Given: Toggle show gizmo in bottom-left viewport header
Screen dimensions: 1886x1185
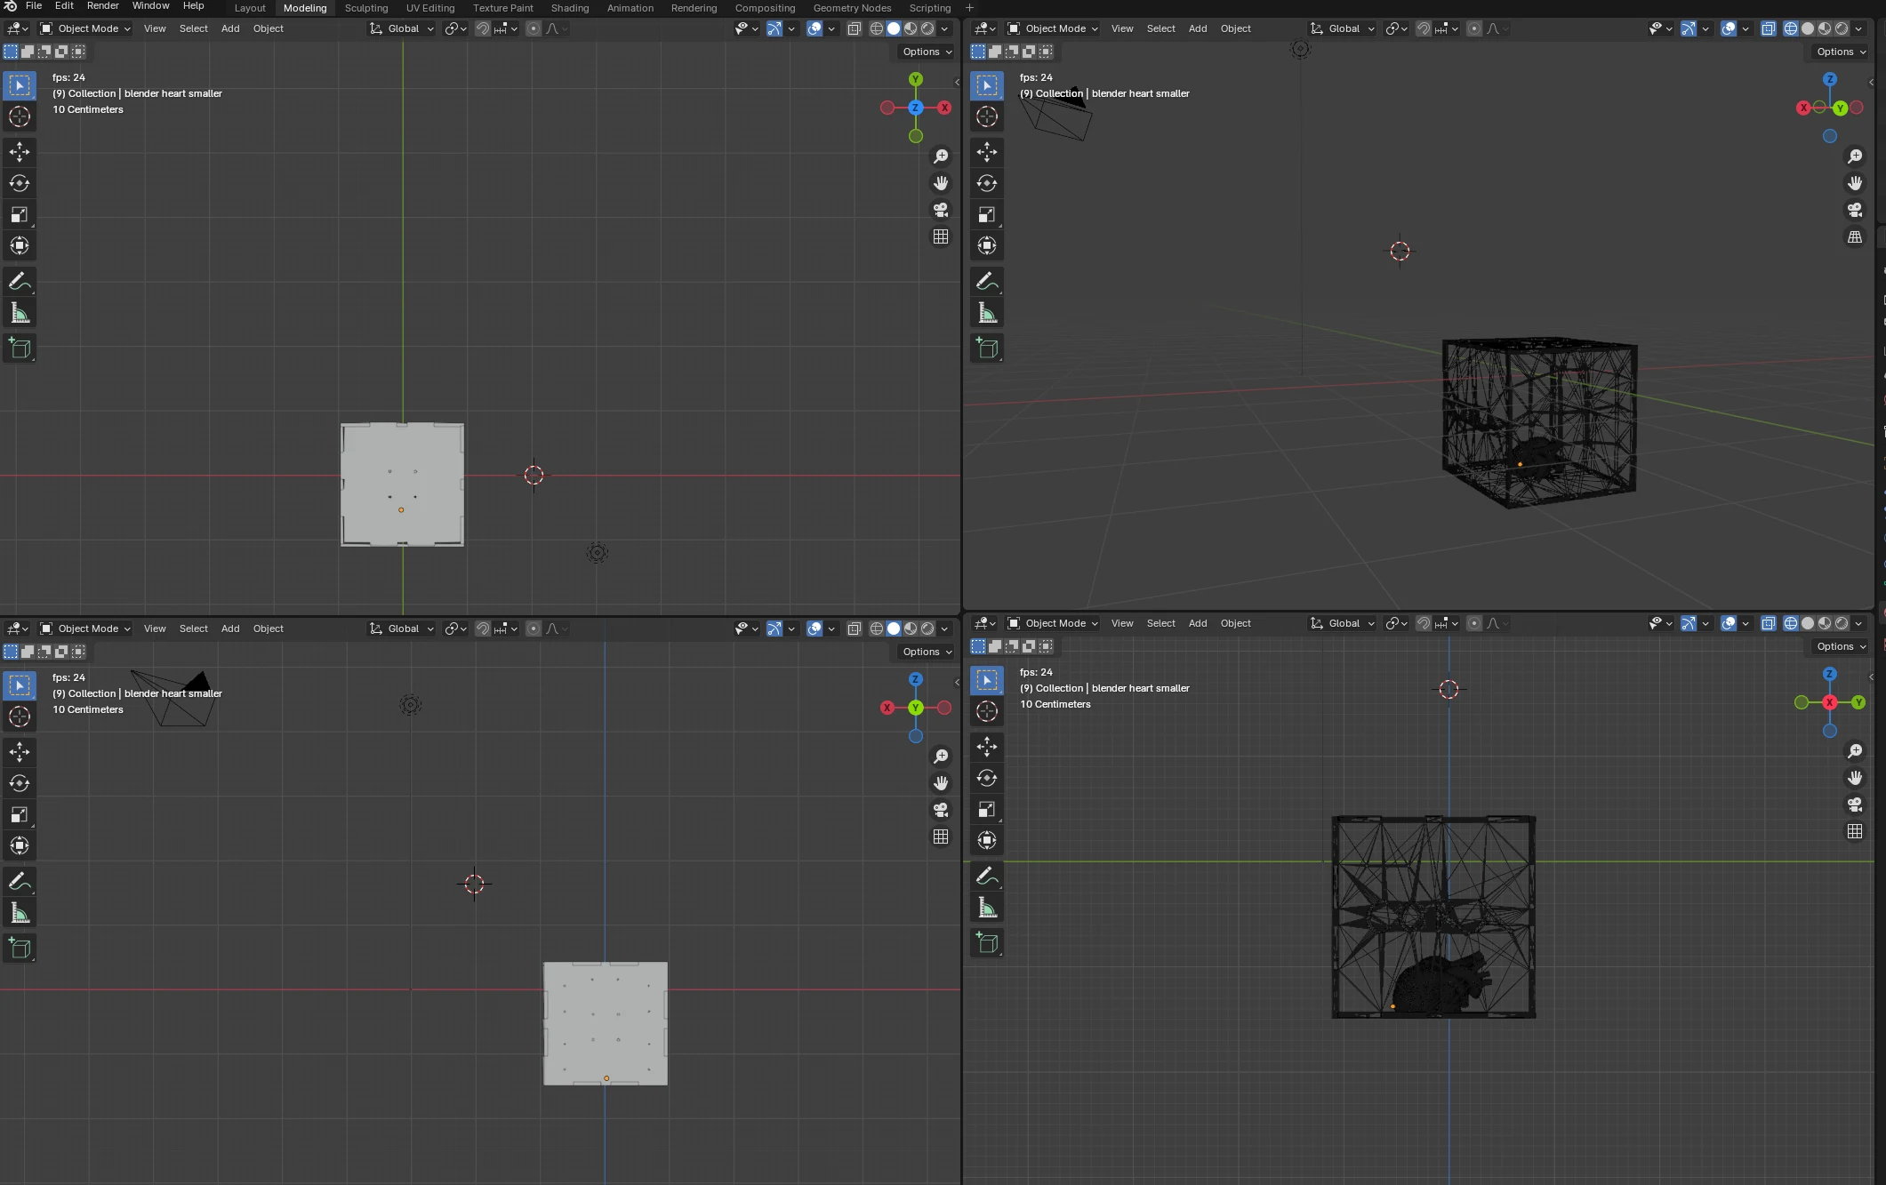Looking at the screenshot, I should [x=774, y=629].
